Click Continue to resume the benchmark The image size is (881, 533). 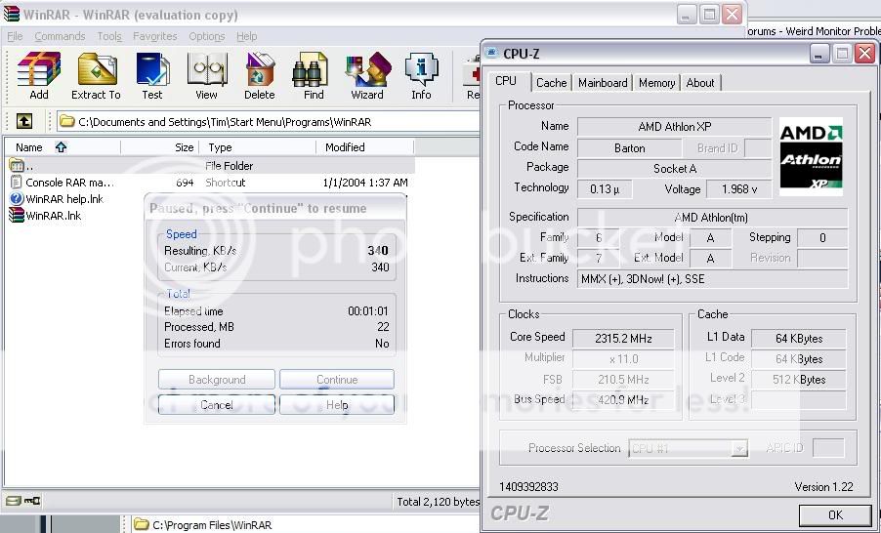pos(337,380)
